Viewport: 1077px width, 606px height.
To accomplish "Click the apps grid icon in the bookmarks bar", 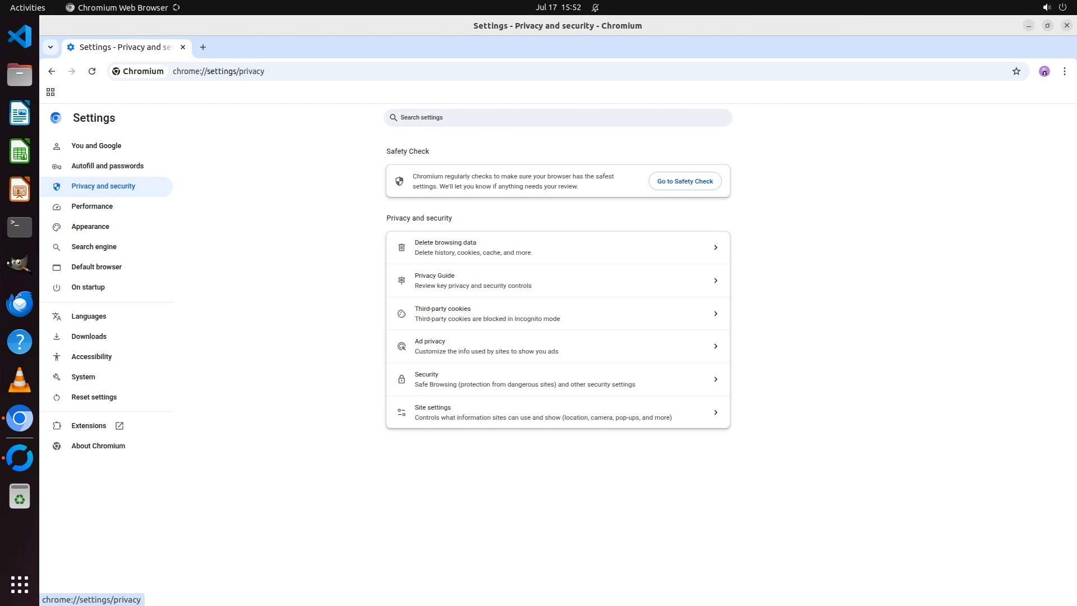I will click(50, 92).
